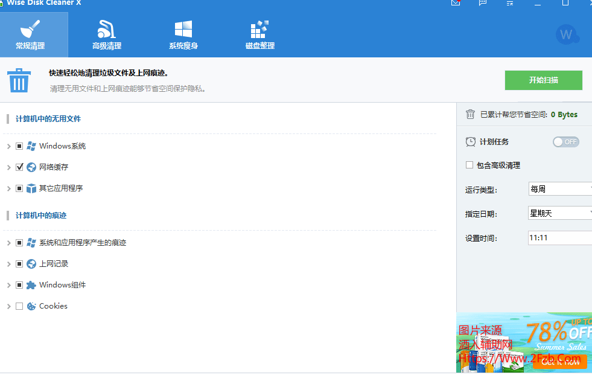
Task: Check the Cookies checkbox
Action: pos(19,306)
